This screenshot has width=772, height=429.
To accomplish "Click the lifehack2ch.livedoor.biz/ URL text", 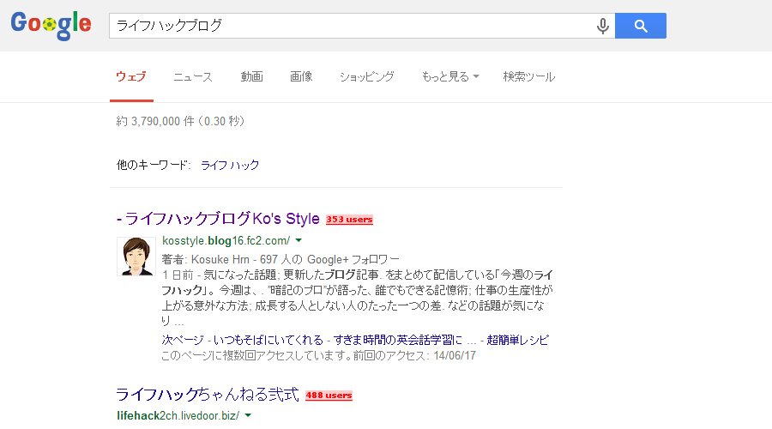I will click(x=178, y=416).
